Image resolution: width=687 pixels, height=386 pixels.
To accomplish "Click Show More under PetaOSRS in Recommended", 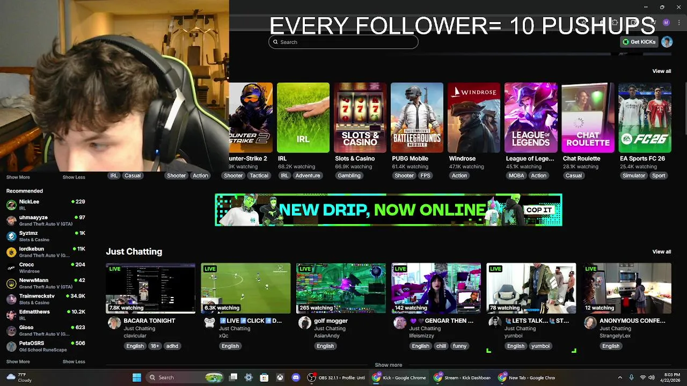I will coord(18,361).
